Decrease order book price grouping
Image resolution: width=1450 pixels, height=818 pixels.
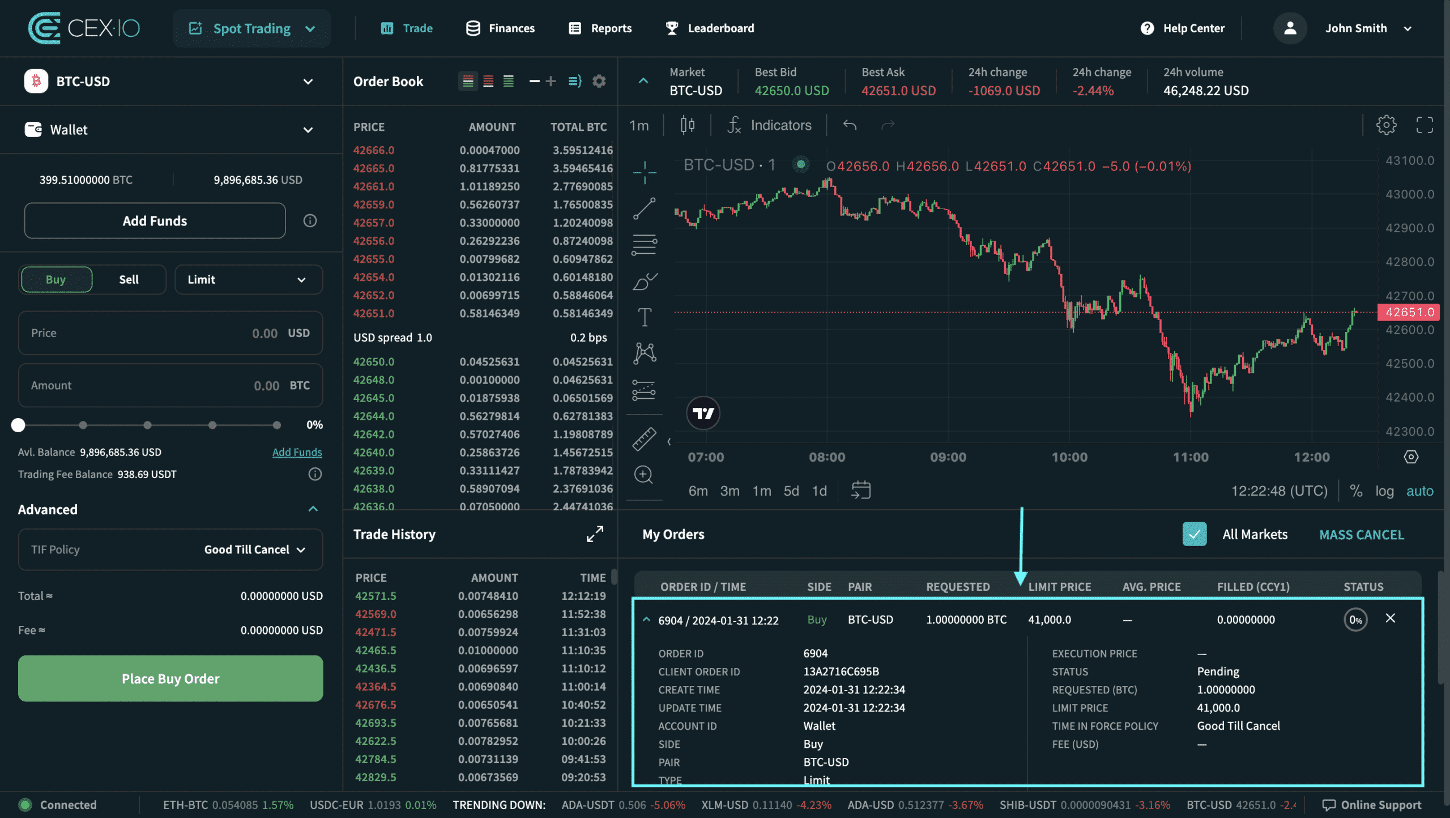point(534,82)
